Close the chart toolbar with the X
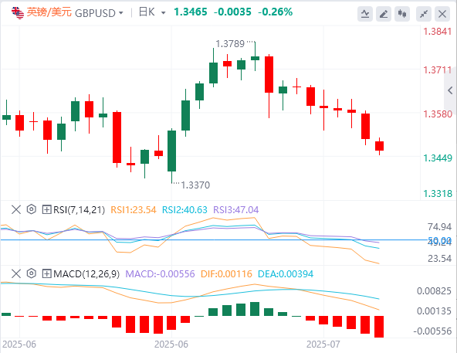Viewport: 457px width, 353px height. pyautogui.click(x=442, y=14)
